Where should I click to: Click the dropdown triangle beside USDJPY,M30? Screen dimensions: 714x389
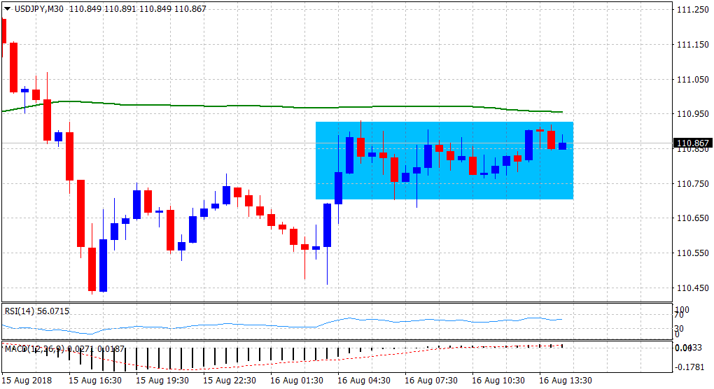[x=8, y=9]
